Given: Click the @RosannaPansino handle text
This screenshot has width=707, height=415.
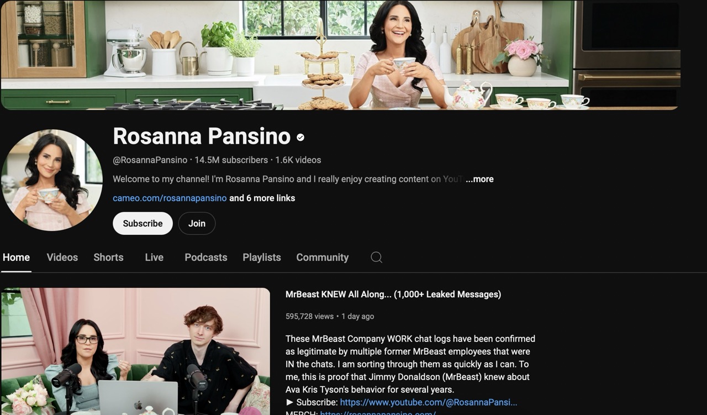Looking at the screenshot, I should pyautogui.click(x=150, y=160).
